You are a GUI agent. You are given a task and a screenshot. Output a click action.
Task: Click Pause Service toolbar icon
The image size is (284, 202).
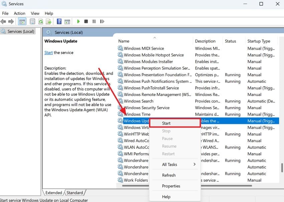(94, 22)
